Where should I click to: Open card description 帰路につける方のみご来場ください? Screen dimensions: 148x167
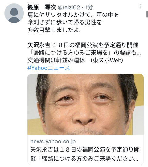click(84, 159)
